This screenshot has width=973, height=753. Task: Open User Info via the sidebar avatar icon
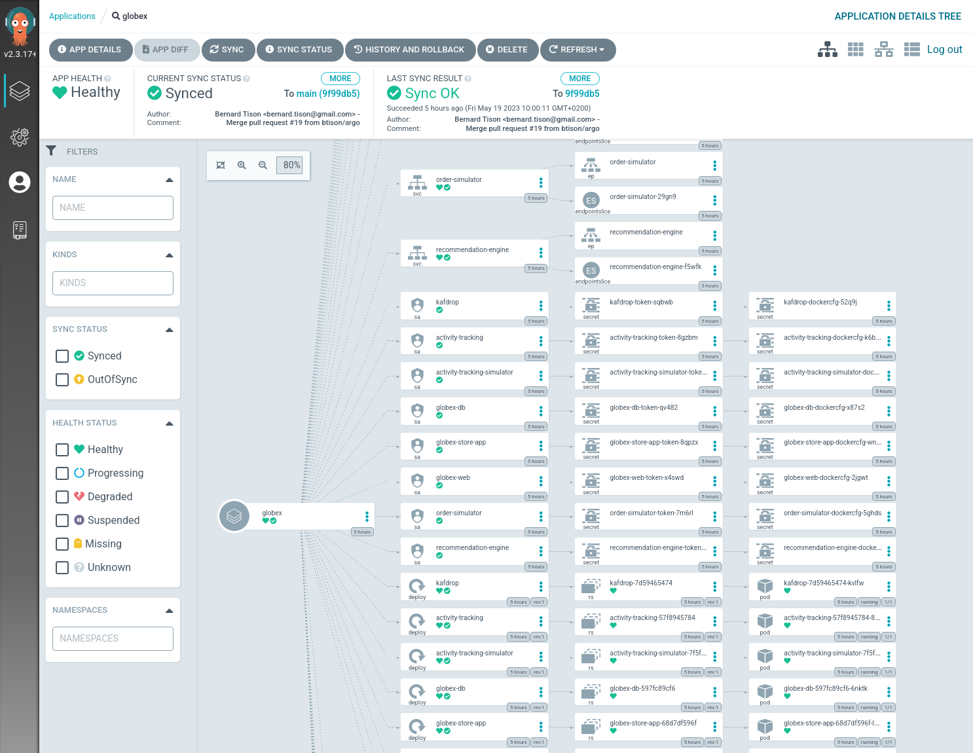click(x=20, y=182)
